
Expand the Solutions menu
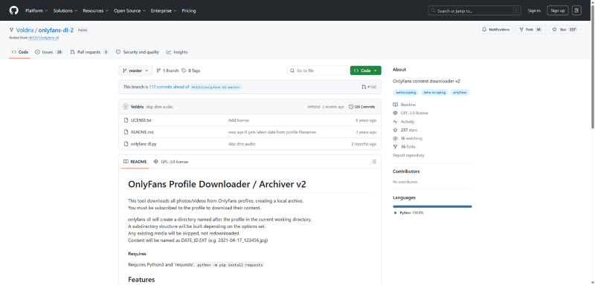[x=65, y=10]
